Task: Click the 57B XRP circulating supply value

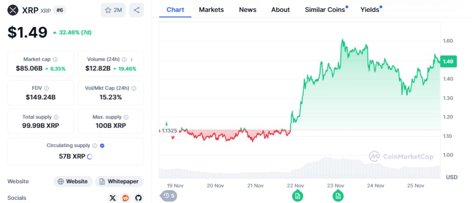Action: click(x=72, y=156)
